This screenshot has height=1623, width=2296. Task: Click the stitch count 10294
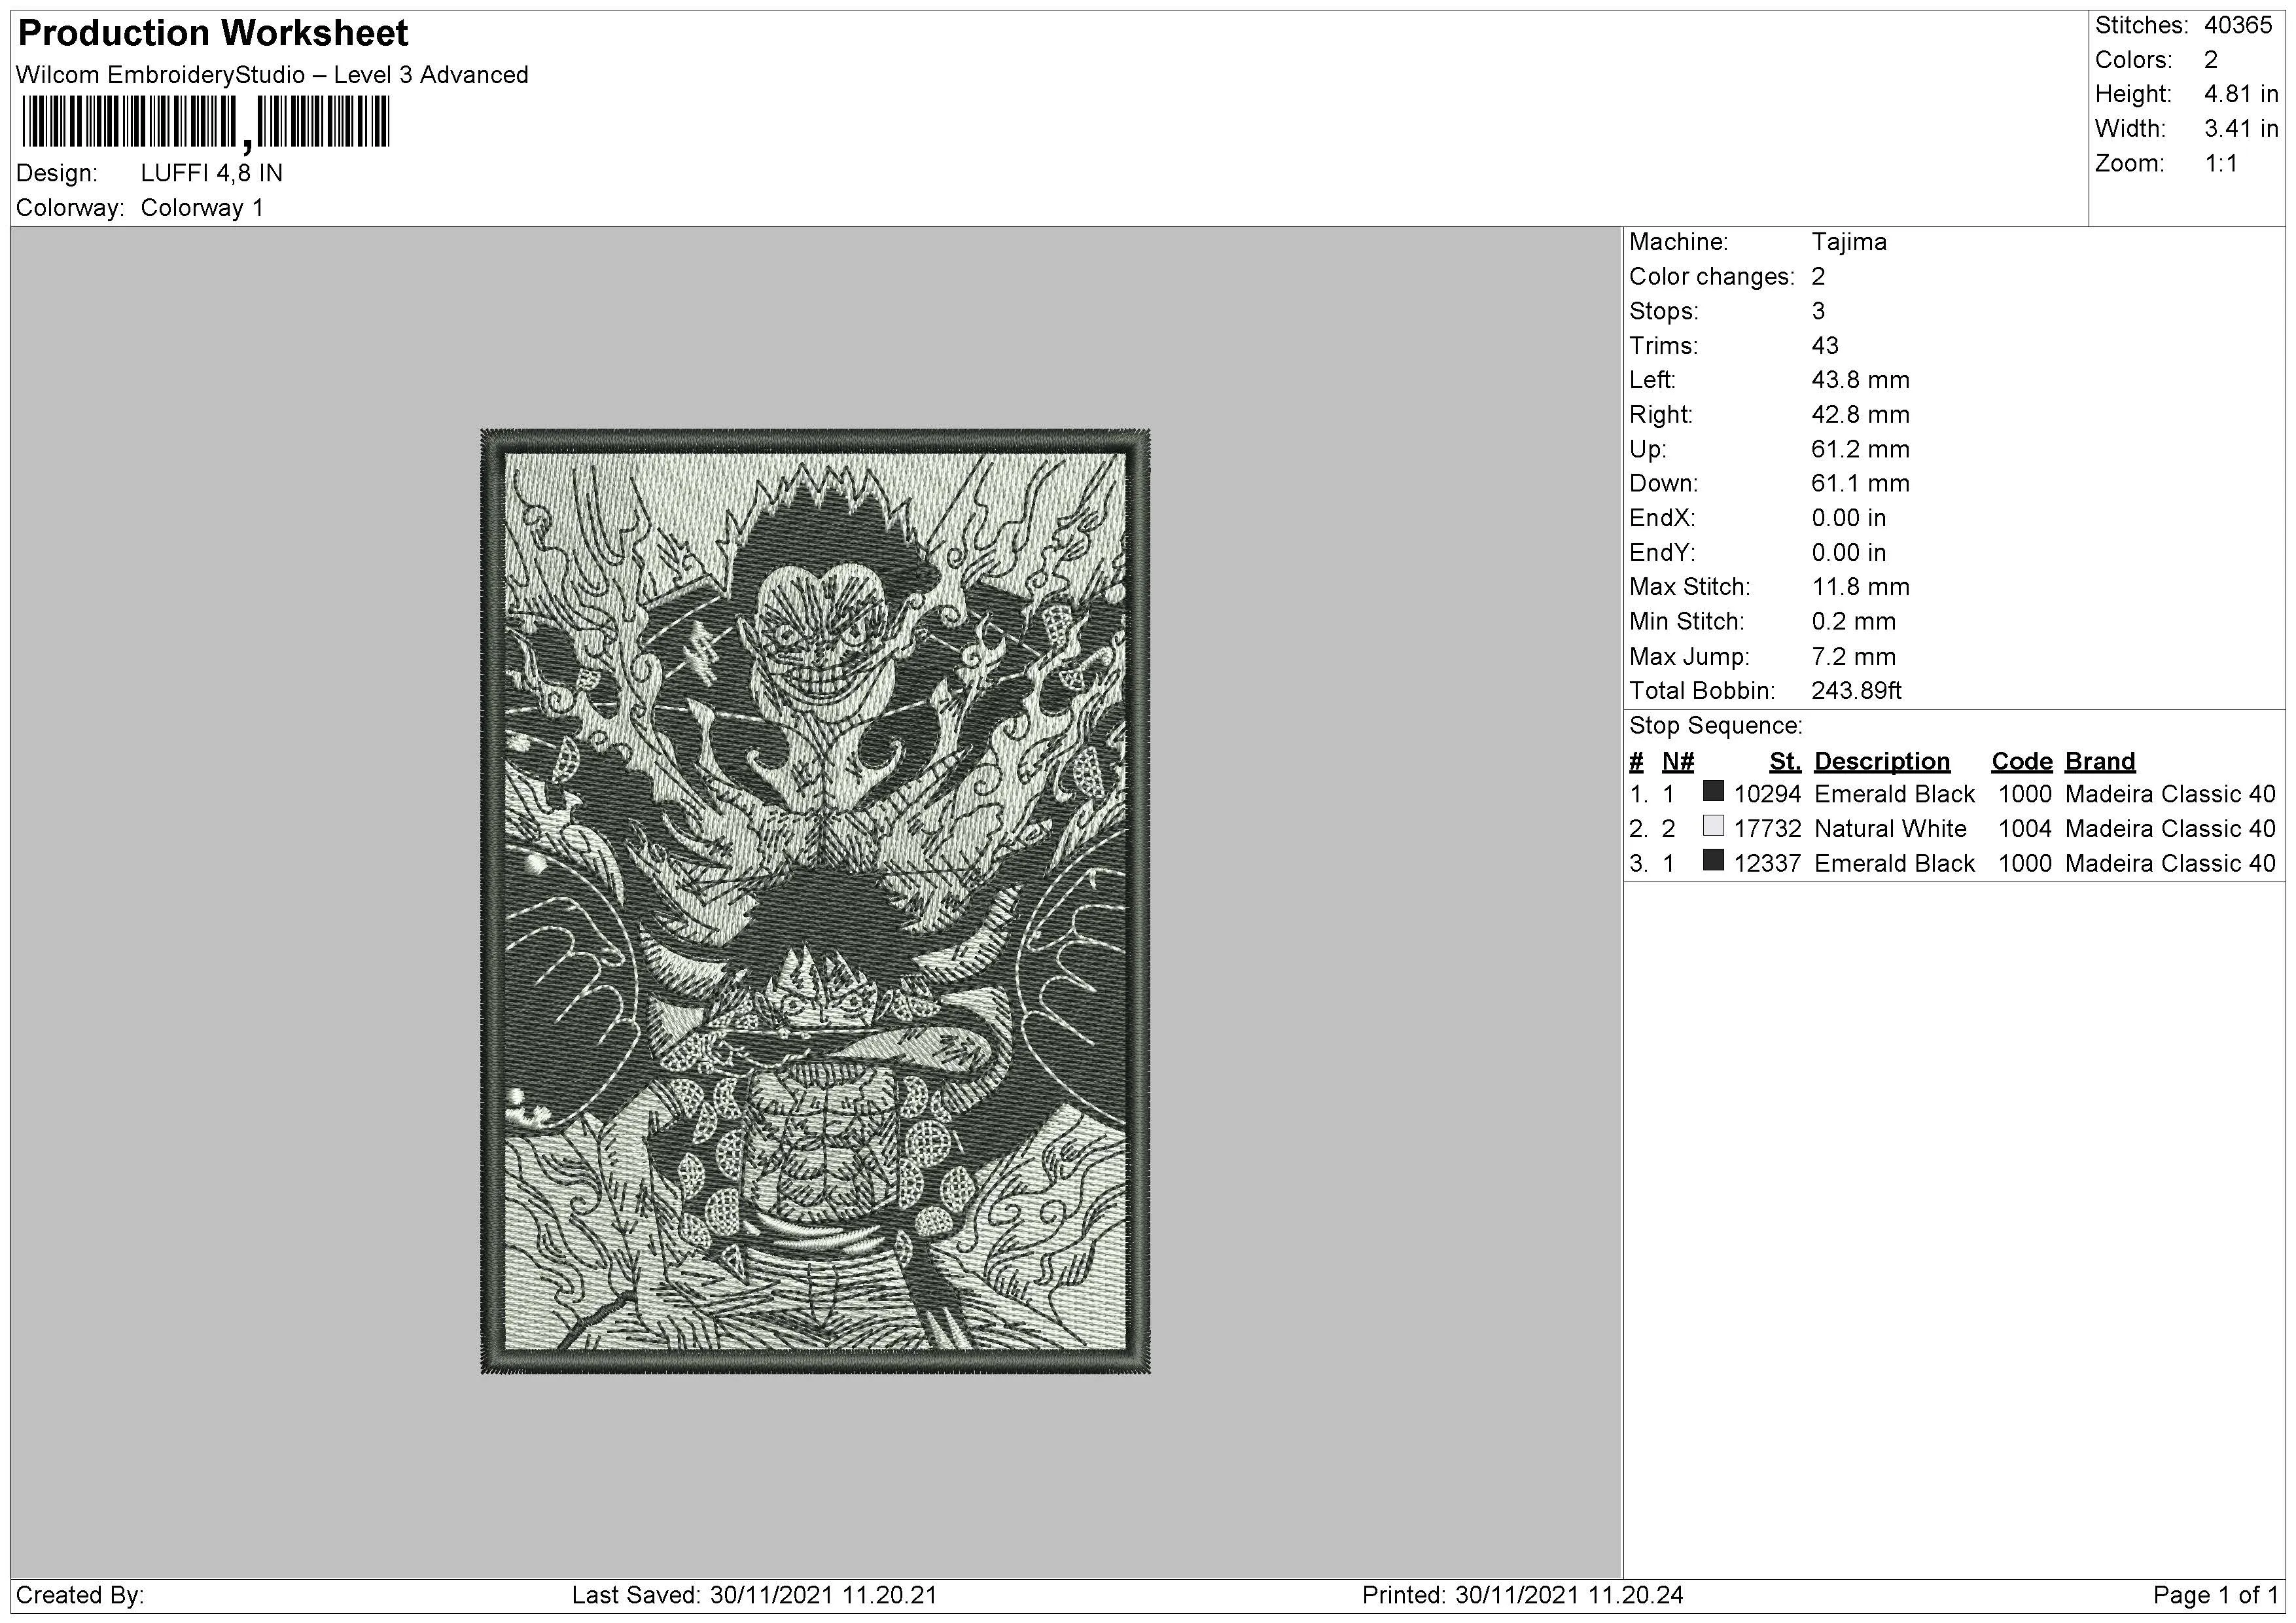click(x=1767, y=795)
